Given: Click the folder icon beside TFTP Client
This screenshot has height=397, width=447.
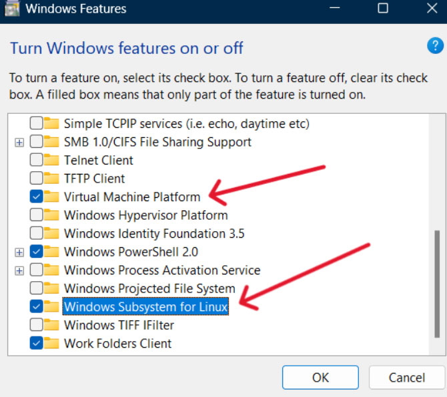Looking at the screenshot, I should coord(51,179).
